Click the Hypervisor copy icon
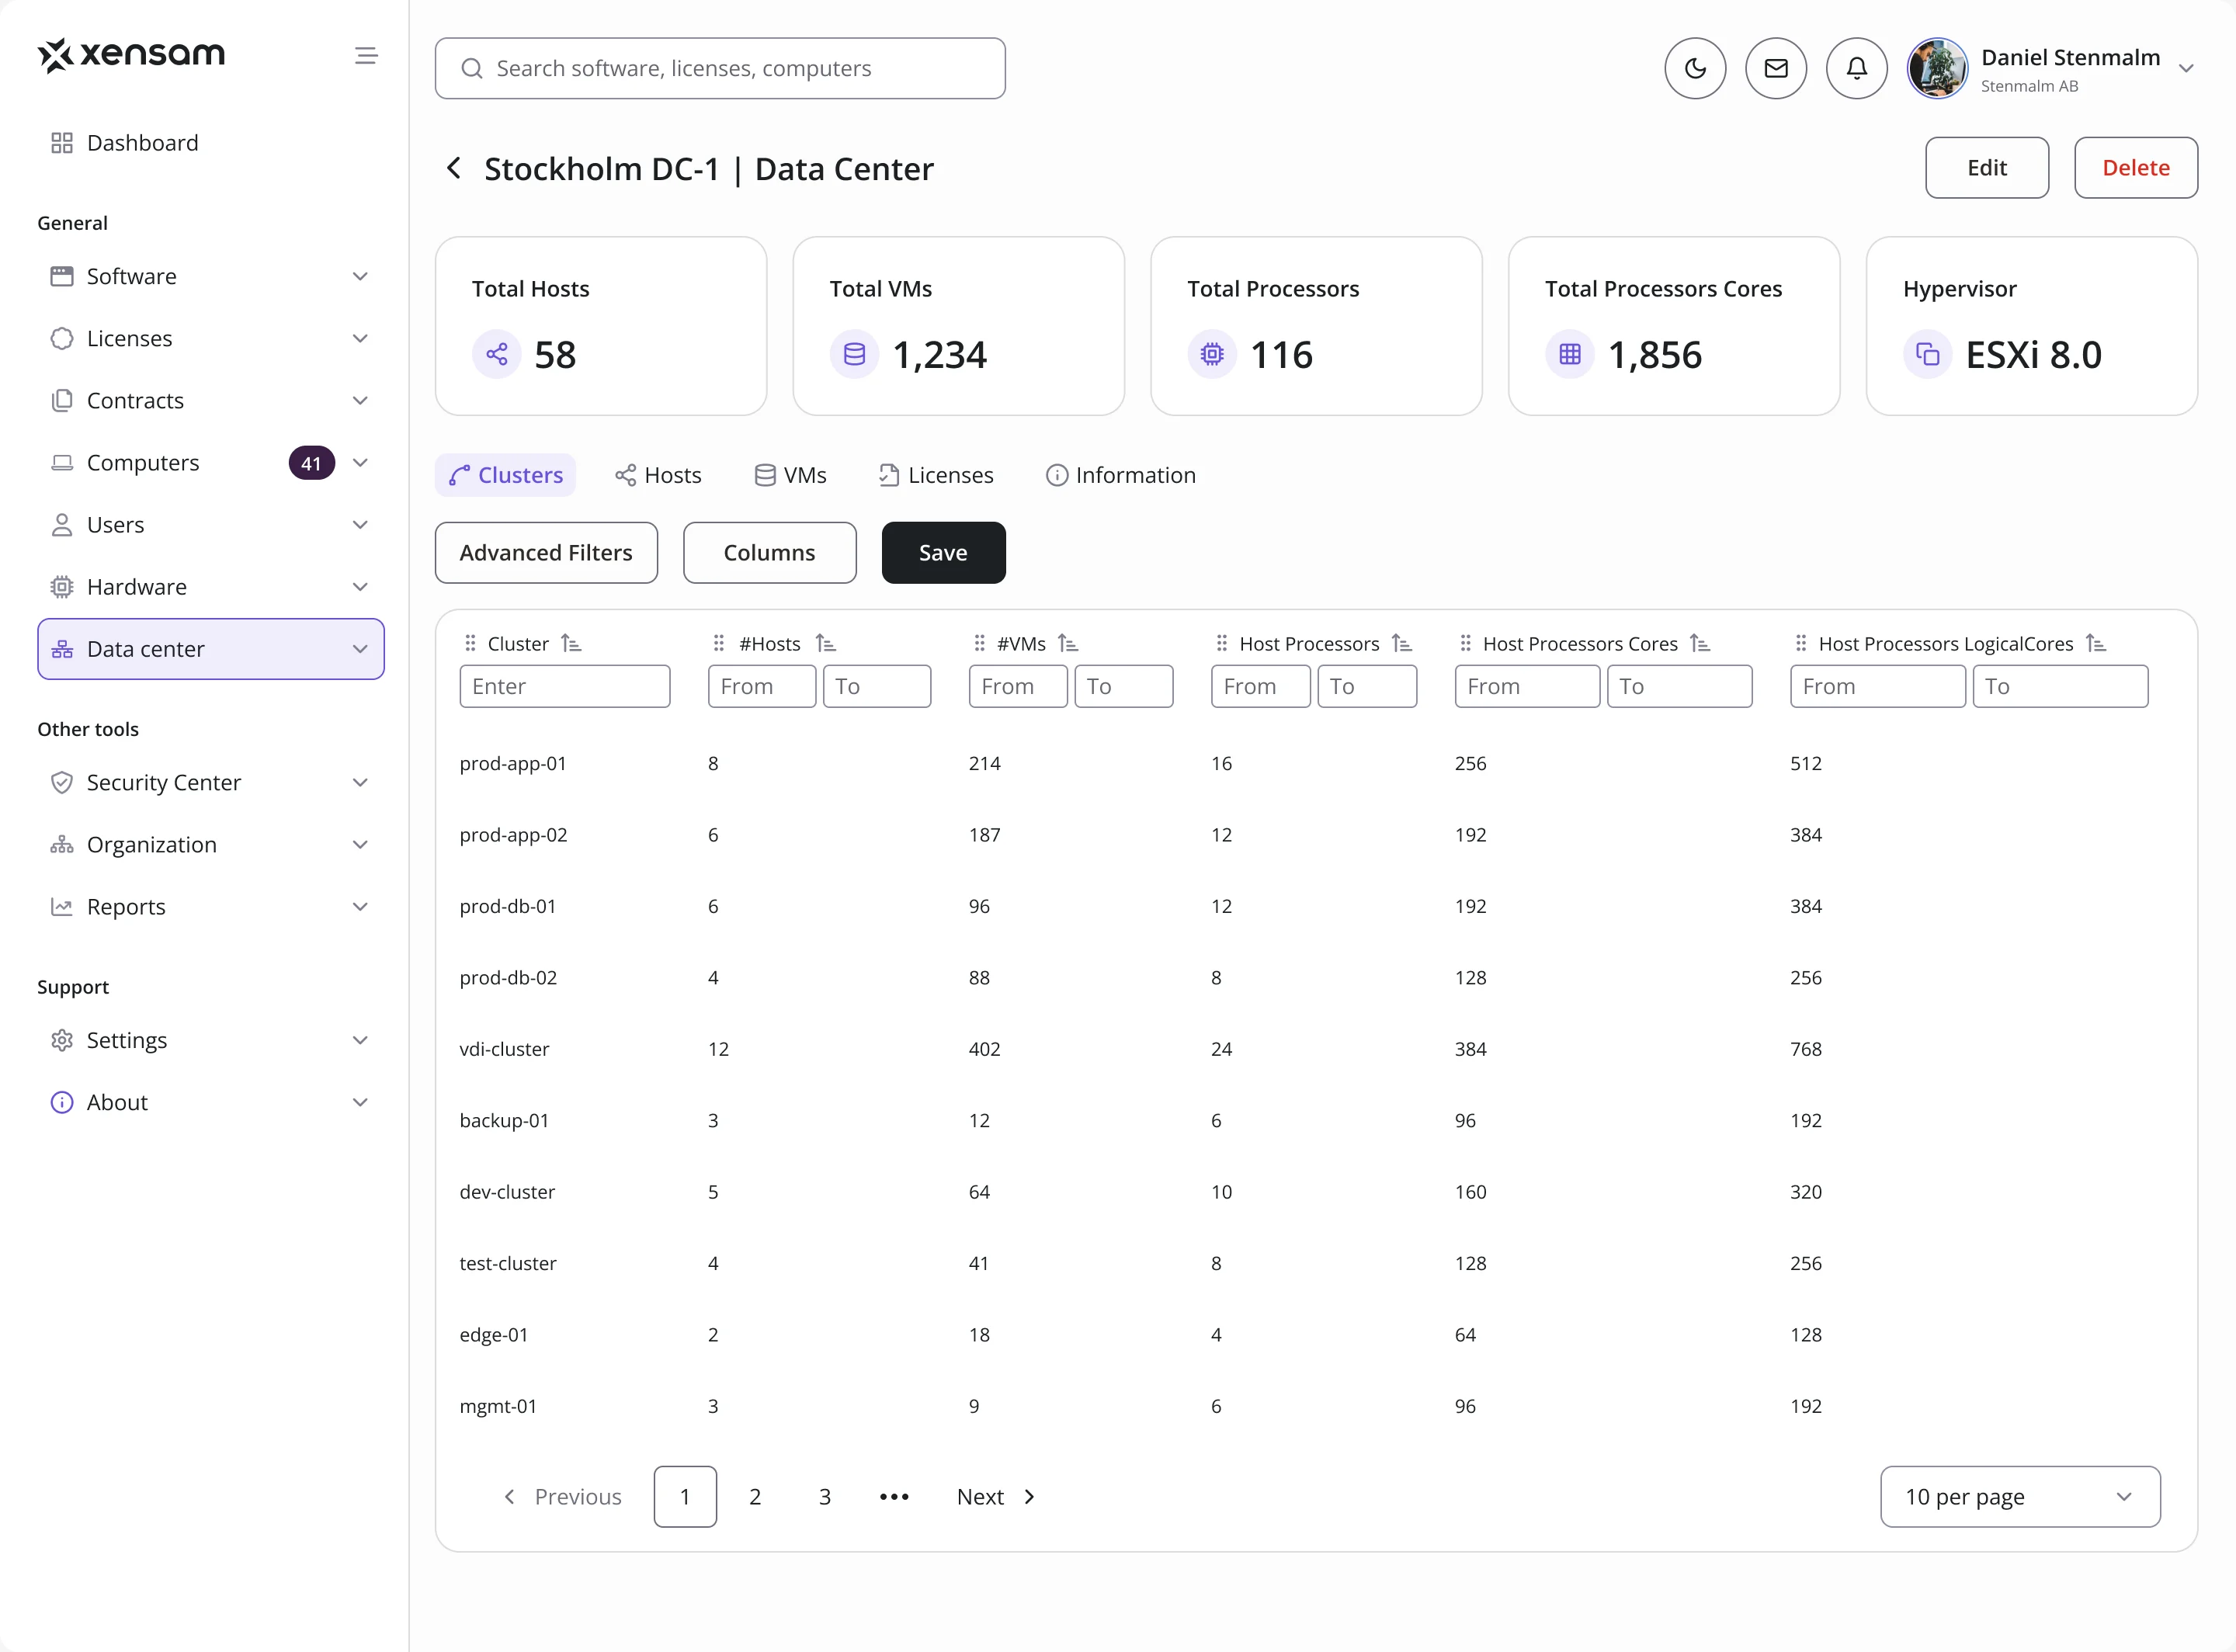The height and width of the screenshot is (1652, 2236). click(x=1928, y=354)
